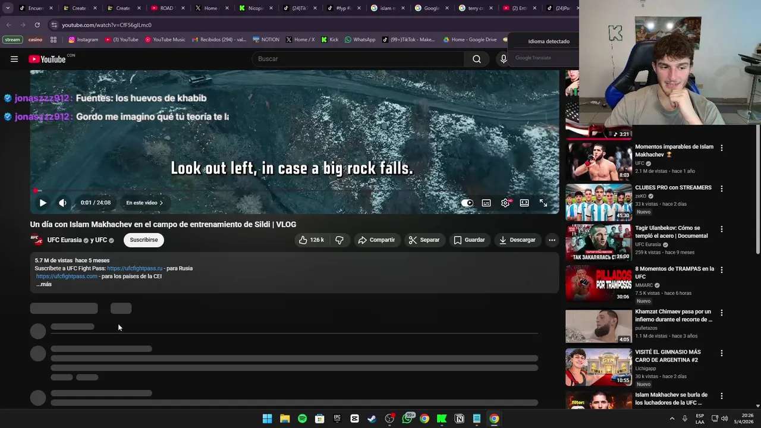Screen dimensions: 761x428
Task: Expand the description with '...más'
Action: click(44, 284)
